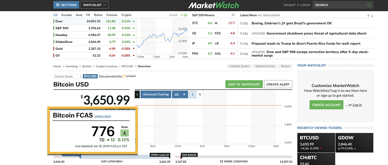The image size is (388, 165).
Task: Collapse chart with the left chevron button
Action: pyautogui.click(x=137, y=94)
